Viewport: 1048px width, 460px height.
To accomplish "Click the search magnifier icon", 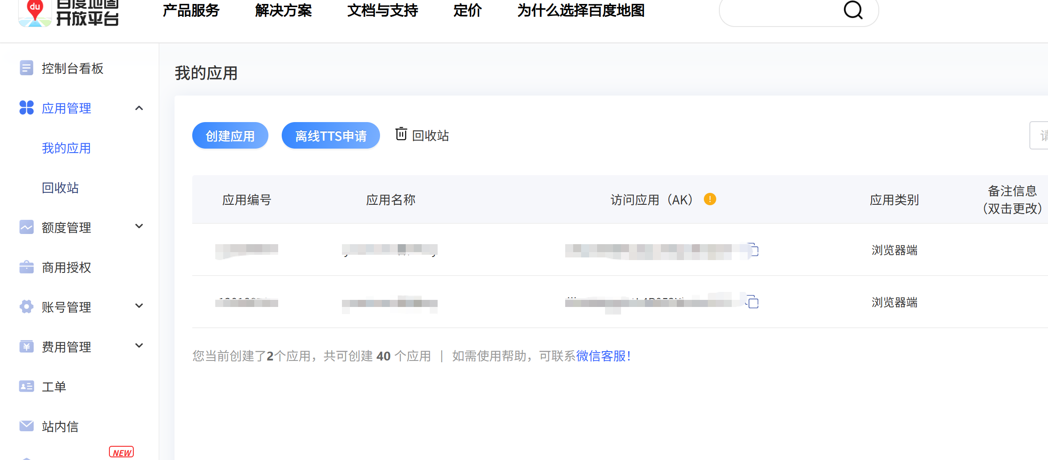I will [x=853, y=10].
